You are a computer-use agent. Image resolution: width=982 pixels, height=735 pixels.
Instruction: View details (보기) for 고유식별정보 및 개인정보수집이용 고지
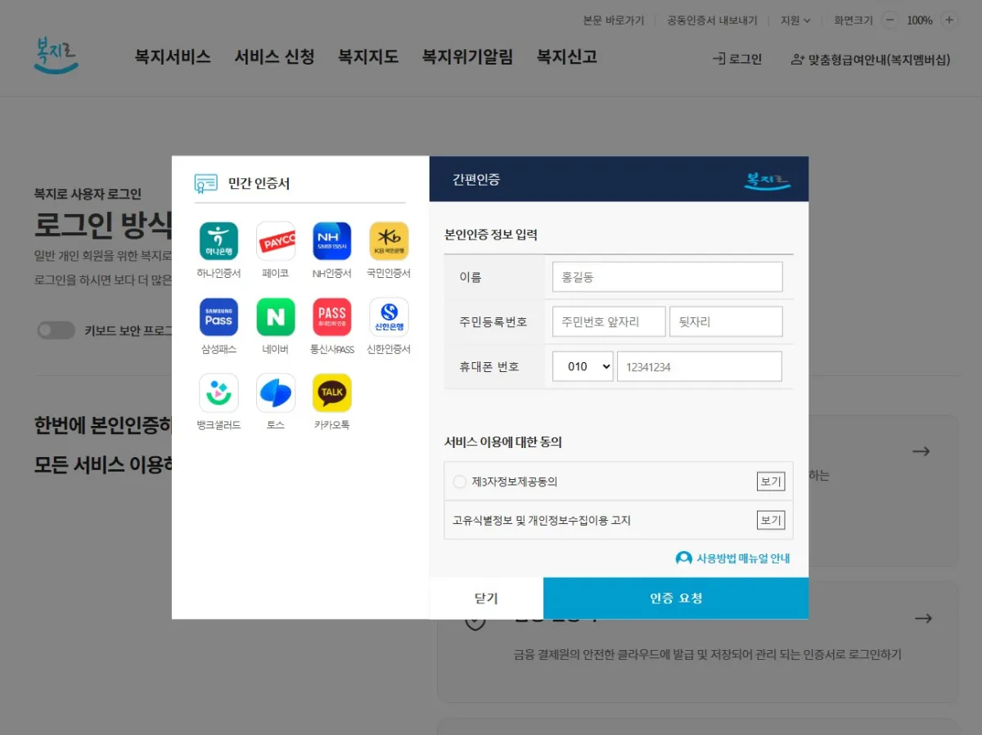pos(771,520)
